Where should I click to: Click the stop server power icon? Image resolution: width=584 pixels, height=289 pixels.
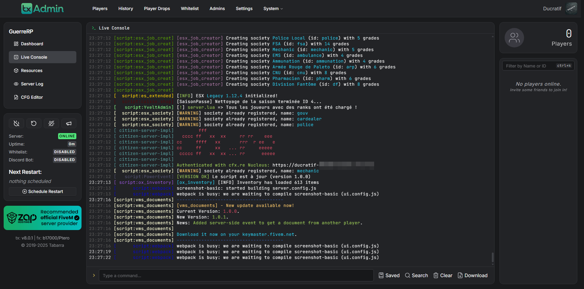pyautogui.click(x=16, y=123)
